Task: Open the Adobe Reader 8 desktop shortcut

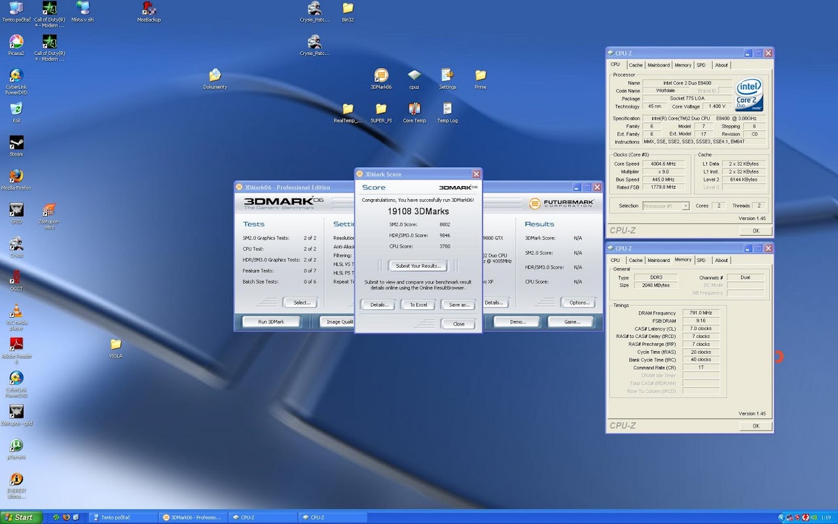Action: (x=16, y=350)
